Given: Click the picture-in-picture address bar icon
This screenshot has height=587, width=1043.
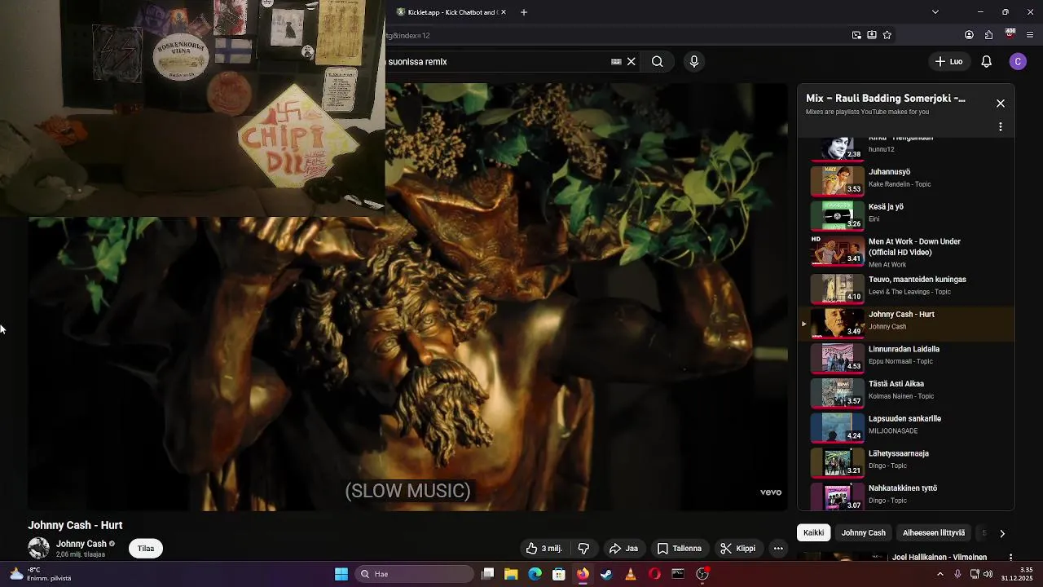Looking at the screenshot, I should 856,35.
